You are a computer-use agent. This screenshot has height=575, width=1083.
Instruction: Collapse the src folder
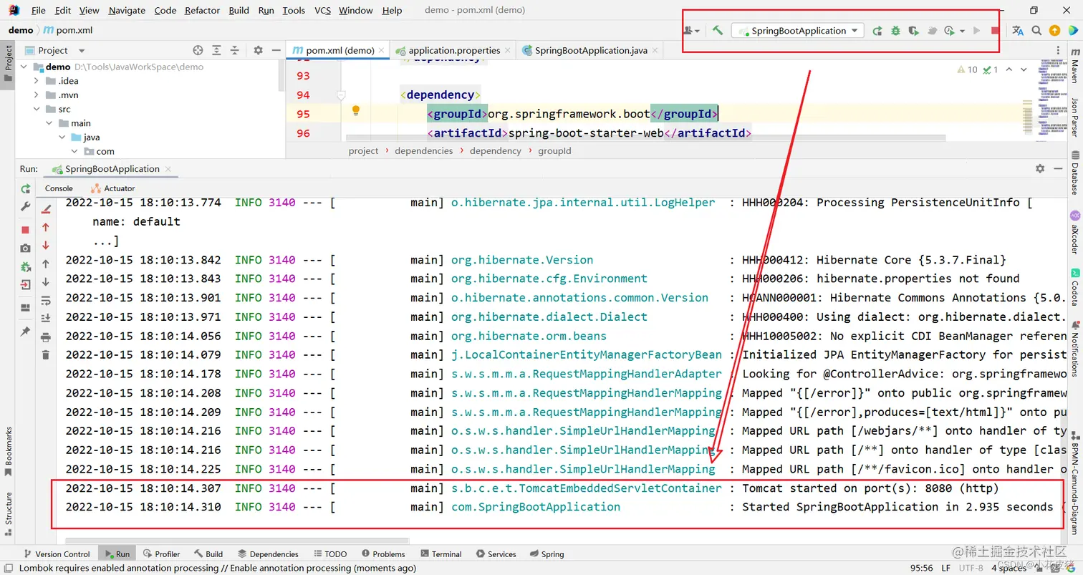(37, 110)
